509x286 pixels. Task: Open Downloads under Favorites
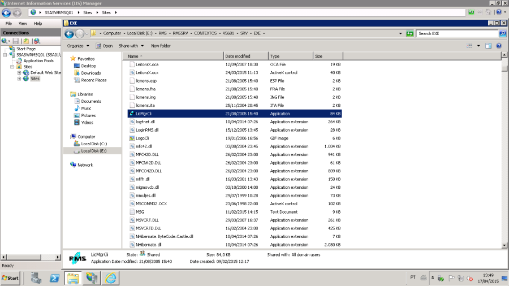tap(91, 73)
